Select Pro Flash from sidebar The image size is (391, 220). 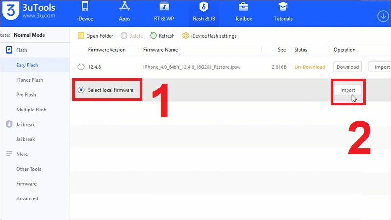point(26,95)
